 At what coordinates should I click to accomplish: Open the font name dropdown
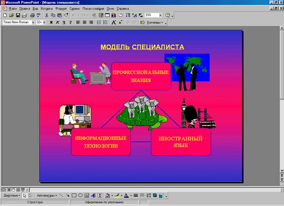(33, 23)
